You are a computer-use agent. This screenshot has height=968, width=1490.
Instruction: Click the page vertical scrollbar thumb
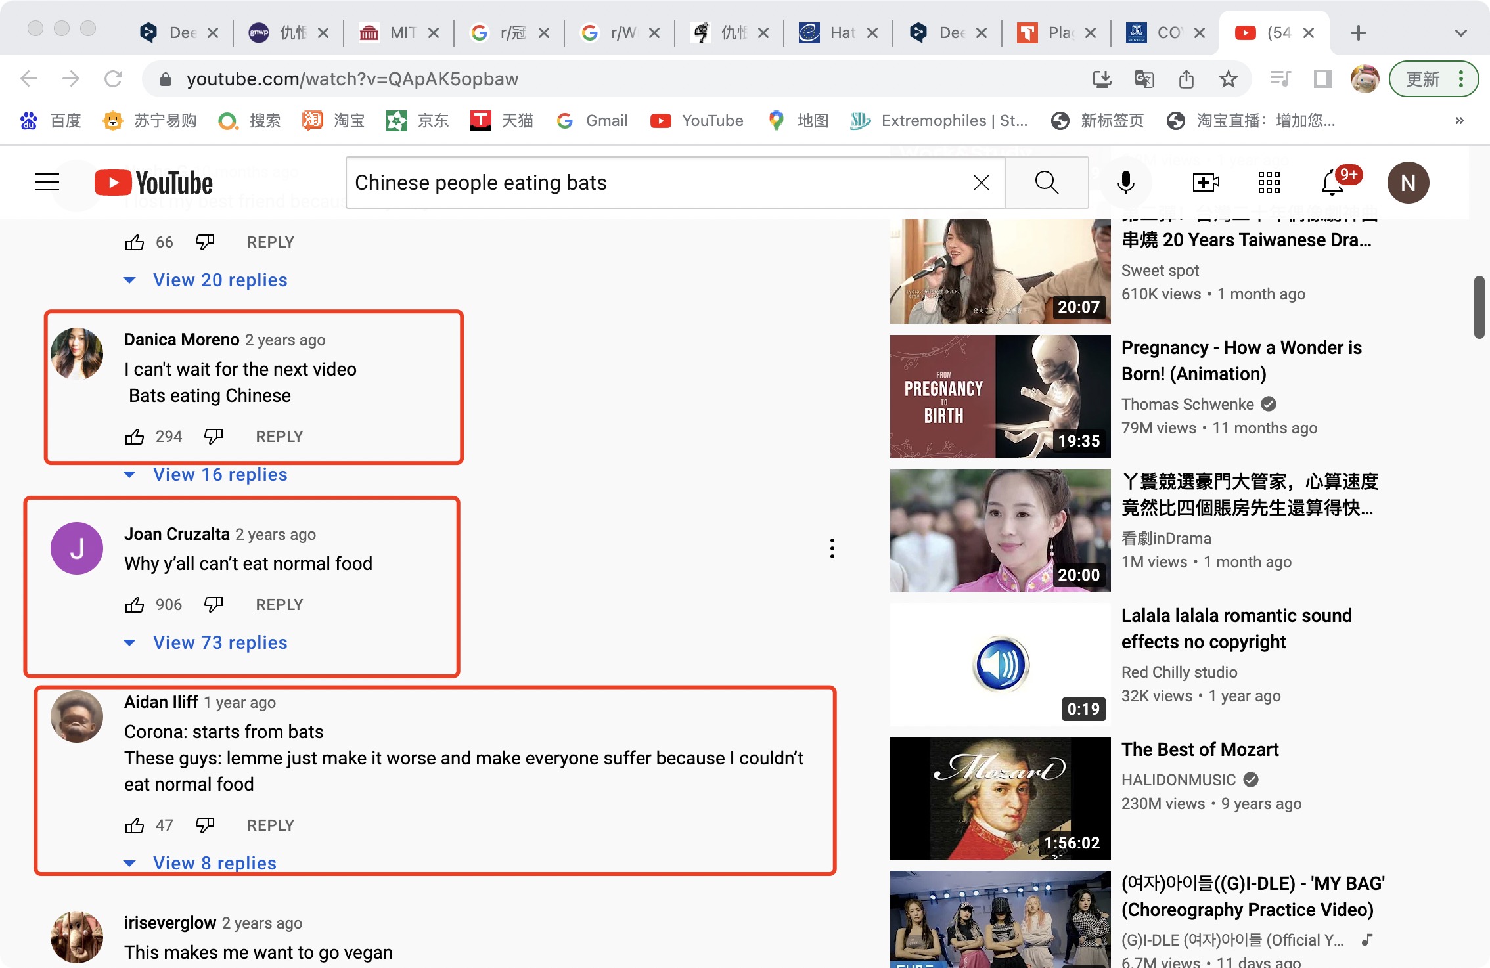(x=1479, y=307)
